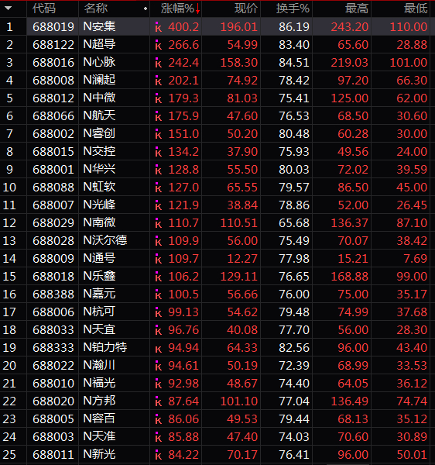Select the N中微 stock row
Image resolution: width=435 pixels, height=465 pixels.
[214, 98]
